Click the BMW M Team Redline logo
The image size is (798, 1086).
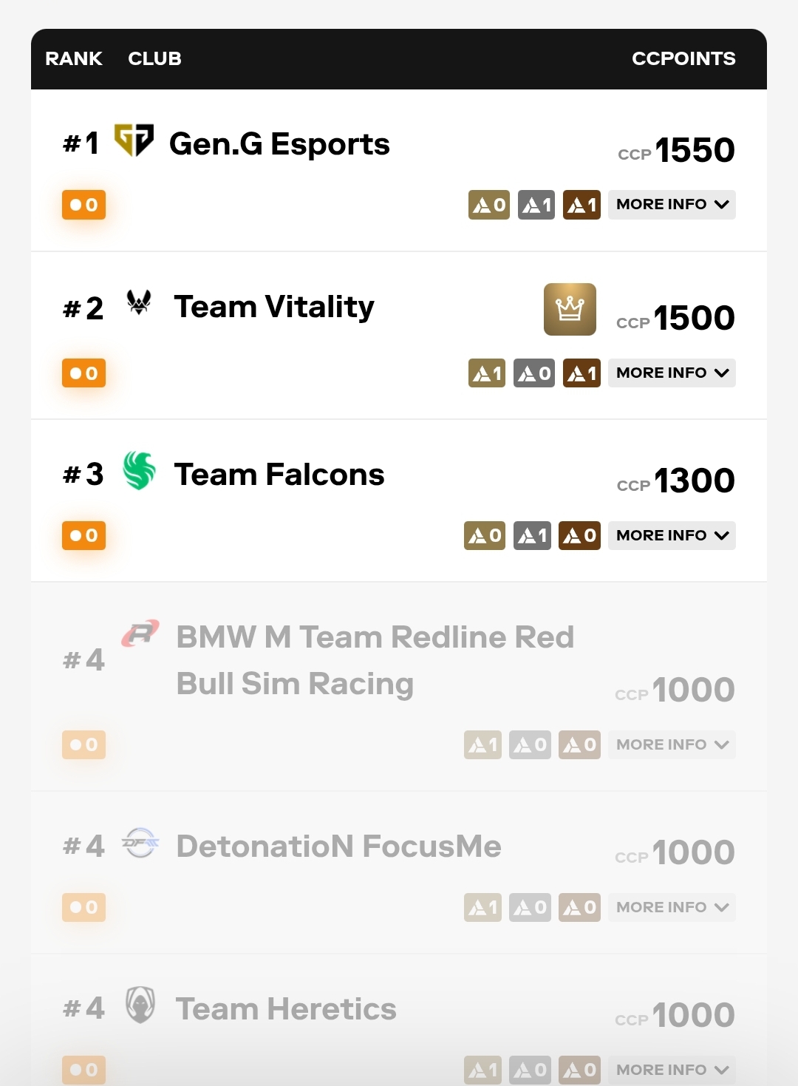[140, 634]
